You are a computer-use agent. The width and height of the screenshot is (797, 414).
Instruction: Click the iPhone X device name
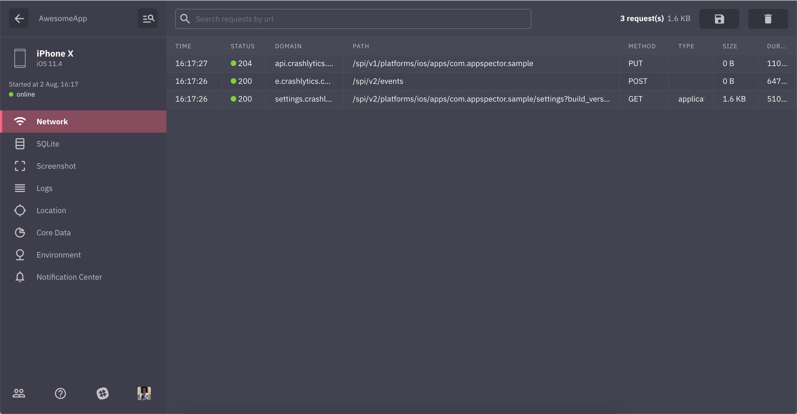click(55, 54)
